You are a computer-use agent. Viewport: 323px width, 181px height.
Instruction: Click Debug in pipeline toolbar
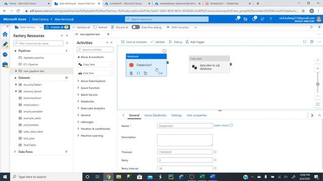(x=176, y=42)
